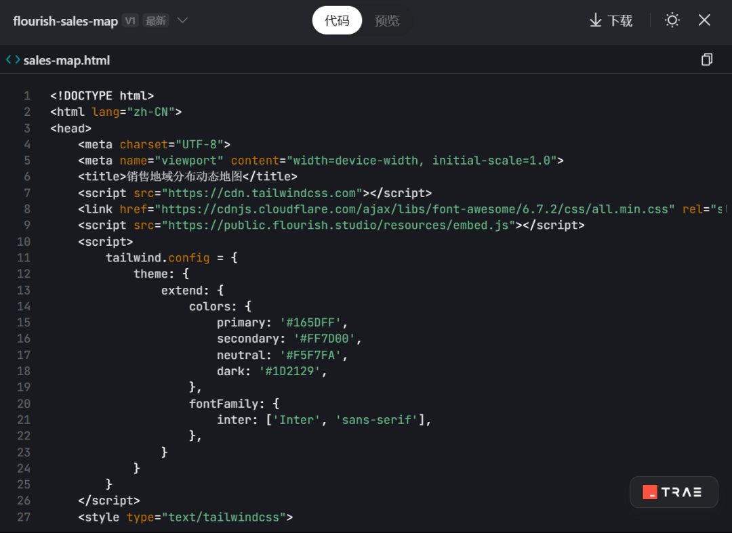Click the closing </script> tag on line 26
The height and width of the screenshot is (533, 732).
[x=108, y=500]
